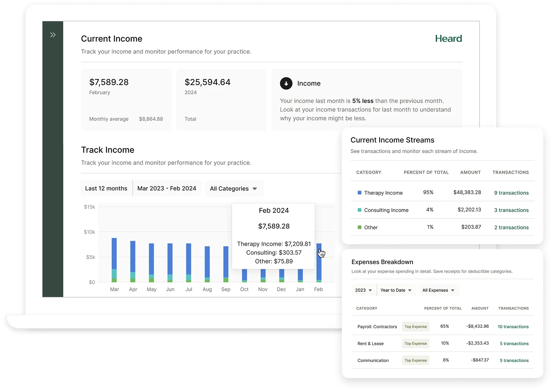The width and height of the screenshot is (553, 391).
Task: Open the Year to Date dropdown
Action: click(396, 290)
